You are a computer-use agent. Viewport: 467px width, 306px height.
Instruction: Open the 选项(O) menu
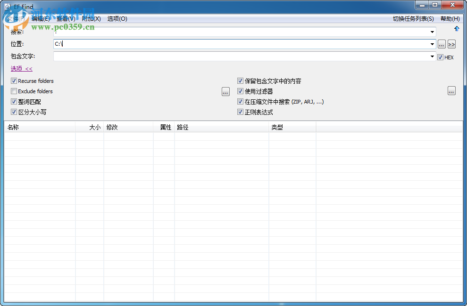pyautogui.click(x=117, y=19)
